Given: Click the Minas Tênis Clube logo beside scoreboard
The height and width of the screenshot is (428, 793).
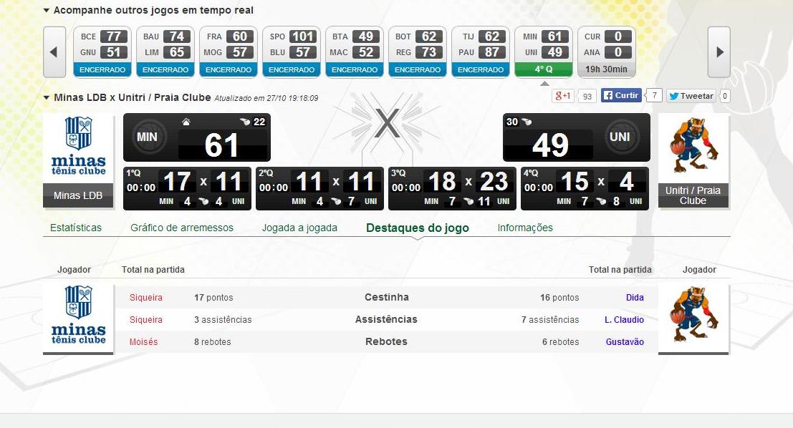Looking at the screenshot, I should [78, 147].
